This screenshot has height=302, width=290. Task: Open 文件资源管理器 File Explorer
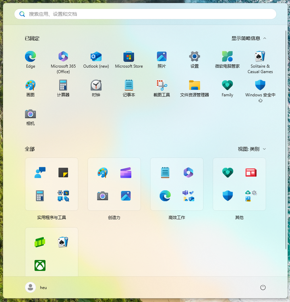click(x=195, y=88)
